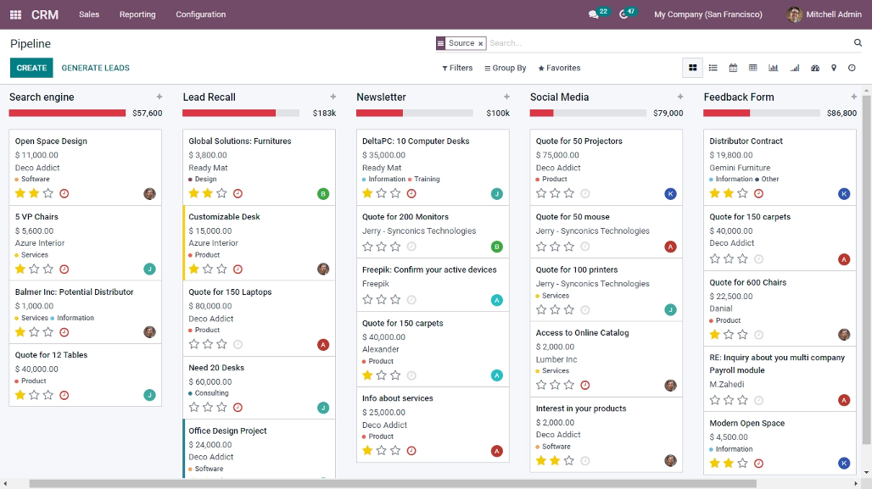Add a quick card in the Newsletter column
The image size is (872, 489).
506,97
